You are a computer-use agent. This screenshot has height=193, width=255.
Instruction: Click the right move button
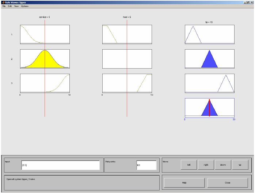pos(206,165)
